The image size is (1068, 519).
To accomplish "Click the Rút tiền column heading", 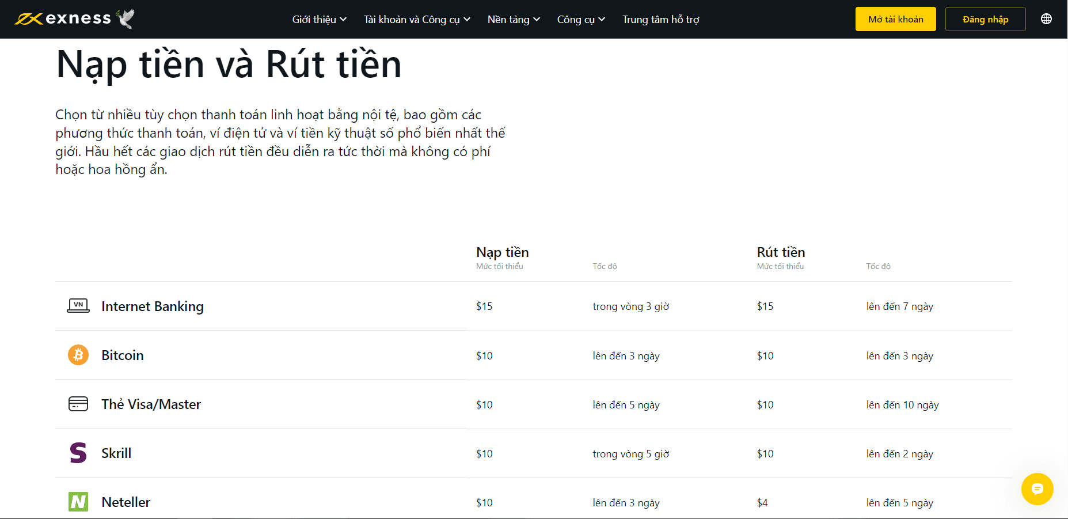I will 781,252.
